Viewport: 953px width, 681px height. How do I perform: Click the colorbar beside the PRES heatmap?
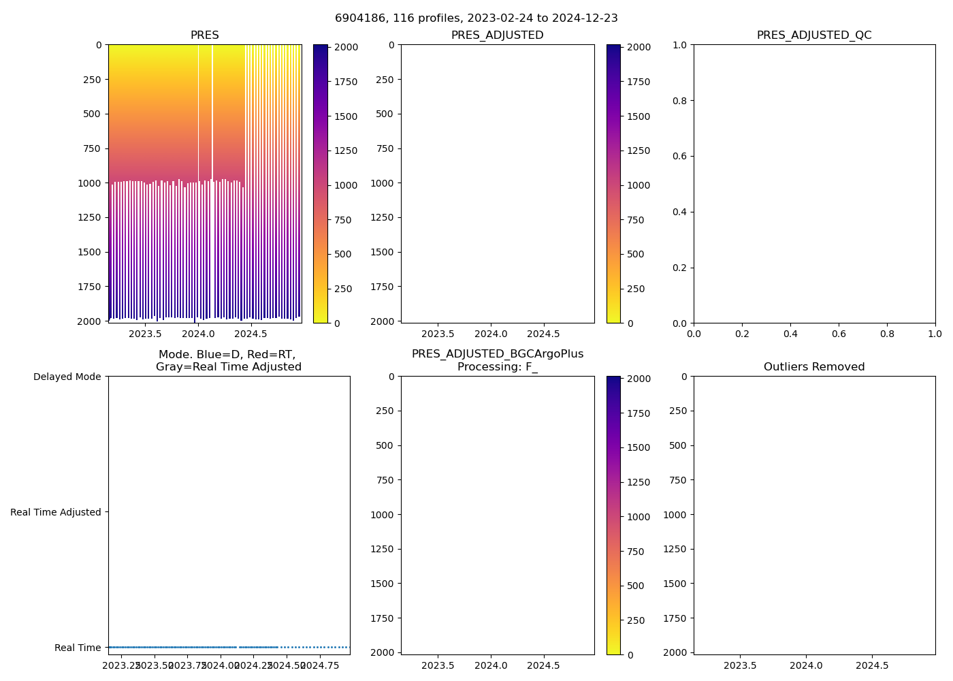pyautogui.click(x=321, y=184)
